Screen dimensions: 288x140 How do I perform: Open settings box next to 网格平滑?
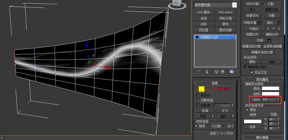[260, 23]
